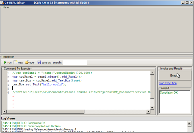Screen dimensions: 194x133
Task: Click the new label in the toolbar
Action: [20, 63]
